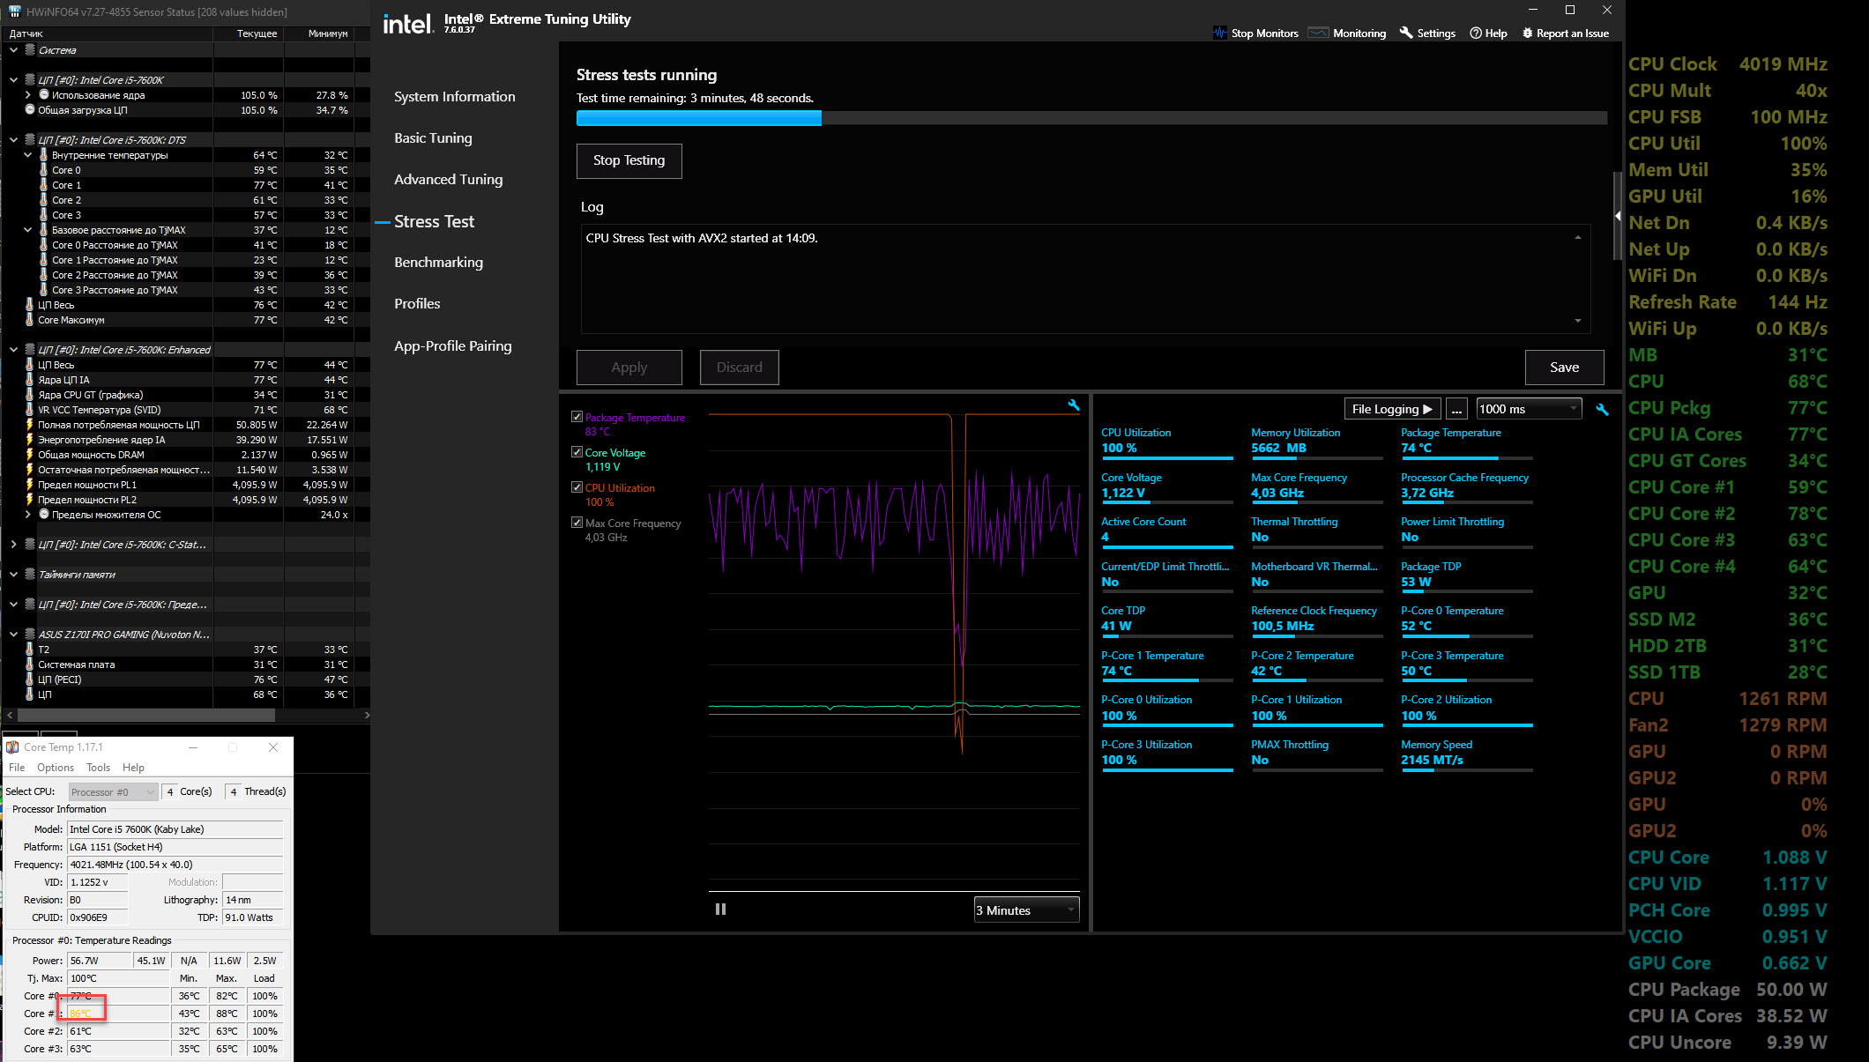Click the Help question mark icon

click(x=1476, y=33)
